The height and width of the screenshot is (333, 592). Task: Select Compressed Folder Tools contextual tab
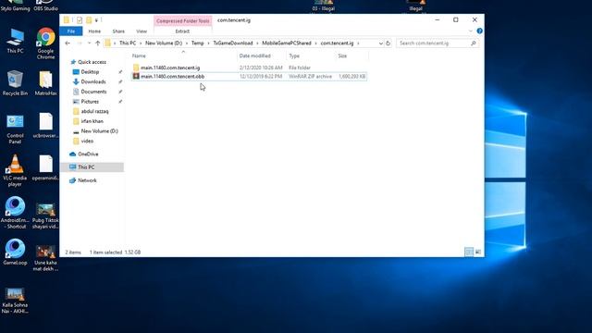pos(183,20)
